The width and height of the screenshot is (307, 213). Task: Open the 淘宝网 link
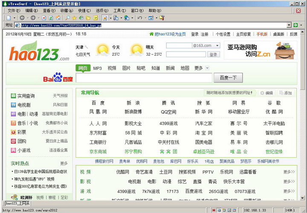(x=204, y=133)
